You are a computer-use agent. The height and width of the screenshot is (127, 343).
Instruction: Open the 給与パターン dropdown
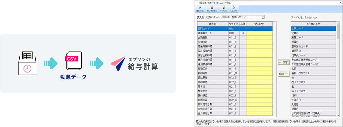[263, 17]
